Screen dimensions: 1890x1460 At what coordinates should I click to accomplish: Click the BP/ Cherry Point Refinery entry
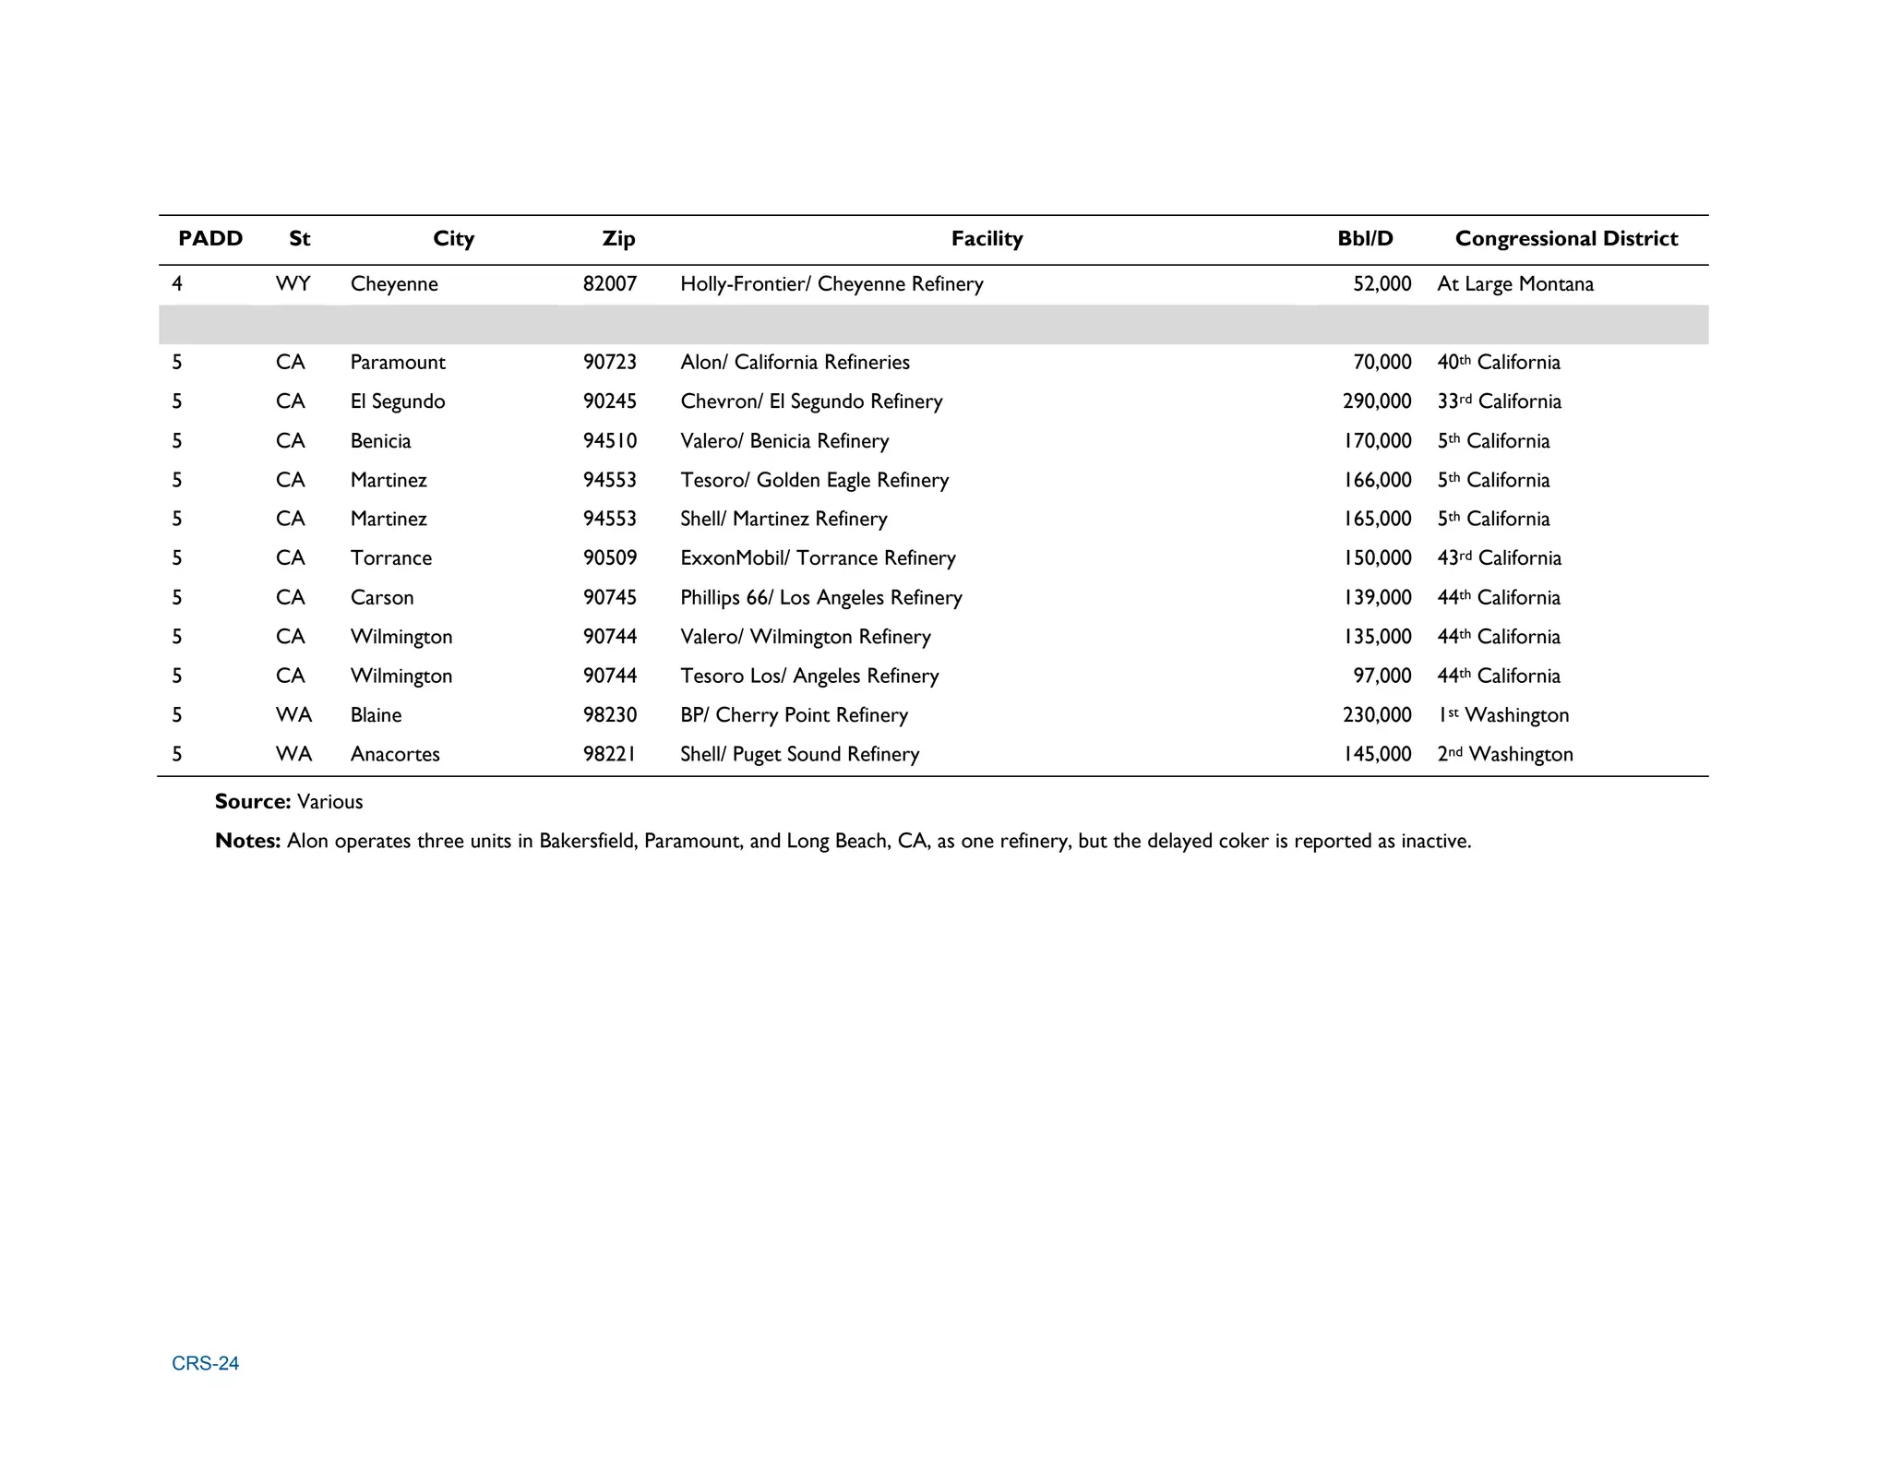(x=793, y=715)
